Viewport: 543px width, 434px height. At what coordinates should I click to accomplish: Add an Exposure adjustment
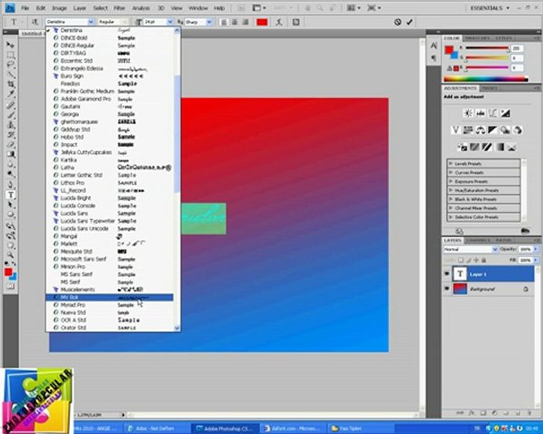pos(505,113)
